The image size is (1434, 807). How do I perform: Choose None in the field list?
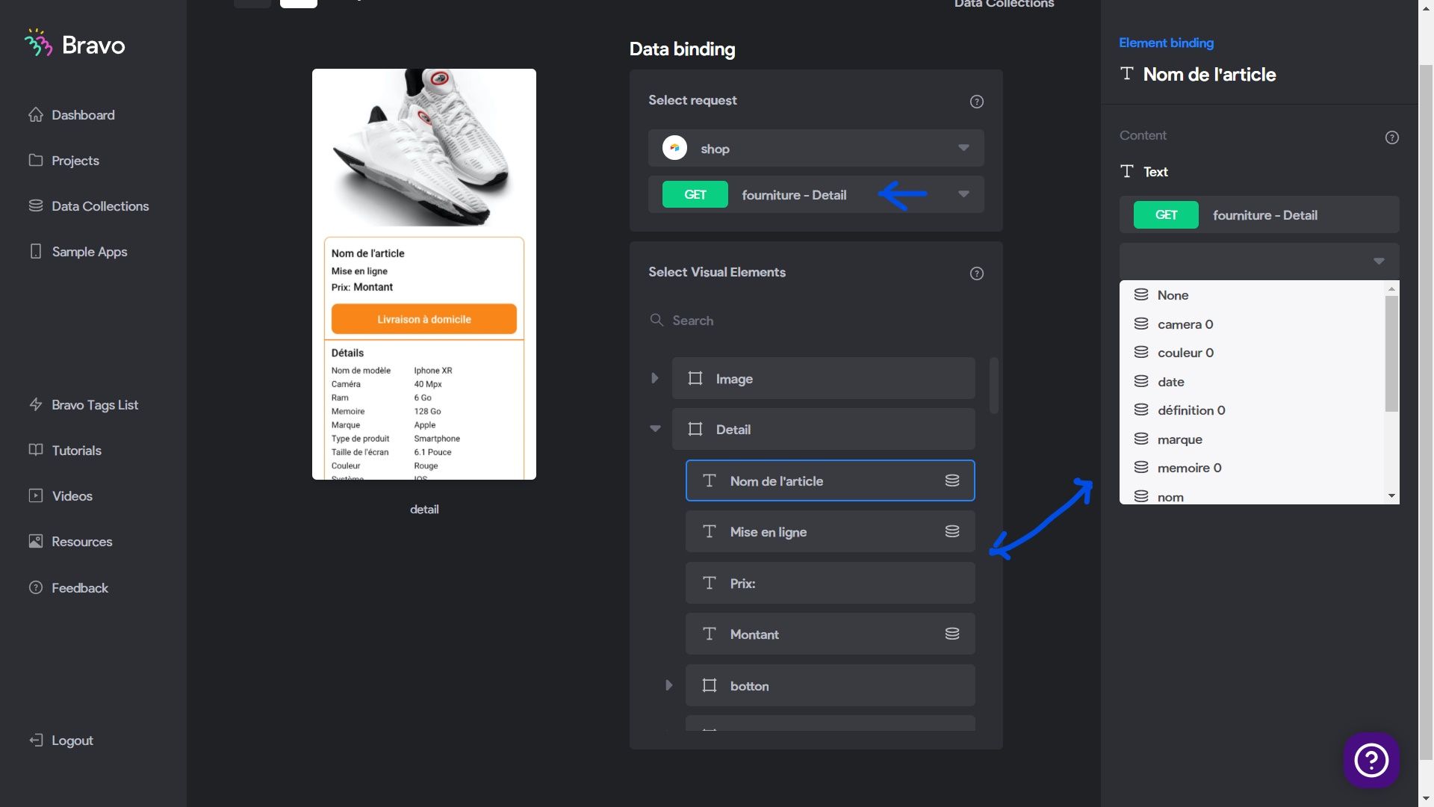(1252, 295)
